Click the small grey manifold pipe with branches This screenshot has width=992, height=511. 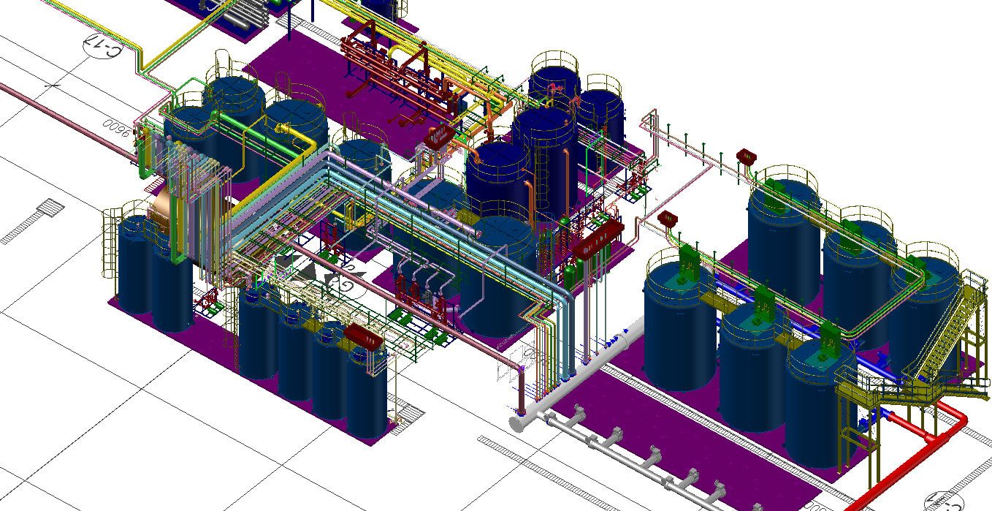628,451
